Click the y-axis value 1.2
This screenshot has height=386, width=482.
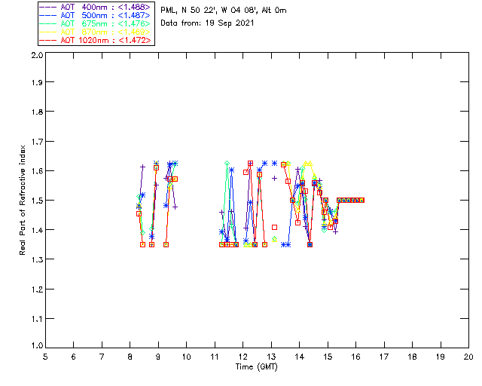[37, 289]
